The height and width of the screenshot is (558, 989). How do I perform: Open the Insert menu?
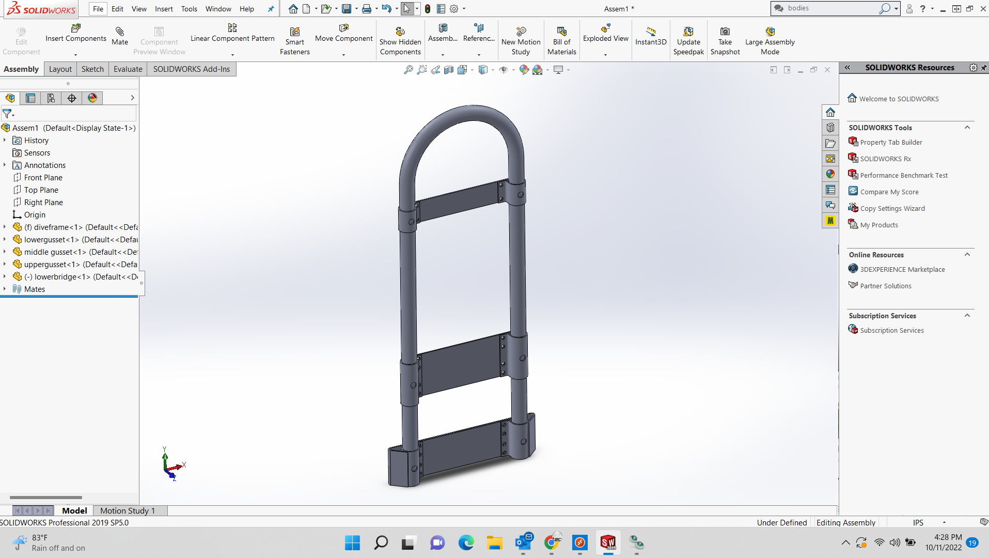164,9
